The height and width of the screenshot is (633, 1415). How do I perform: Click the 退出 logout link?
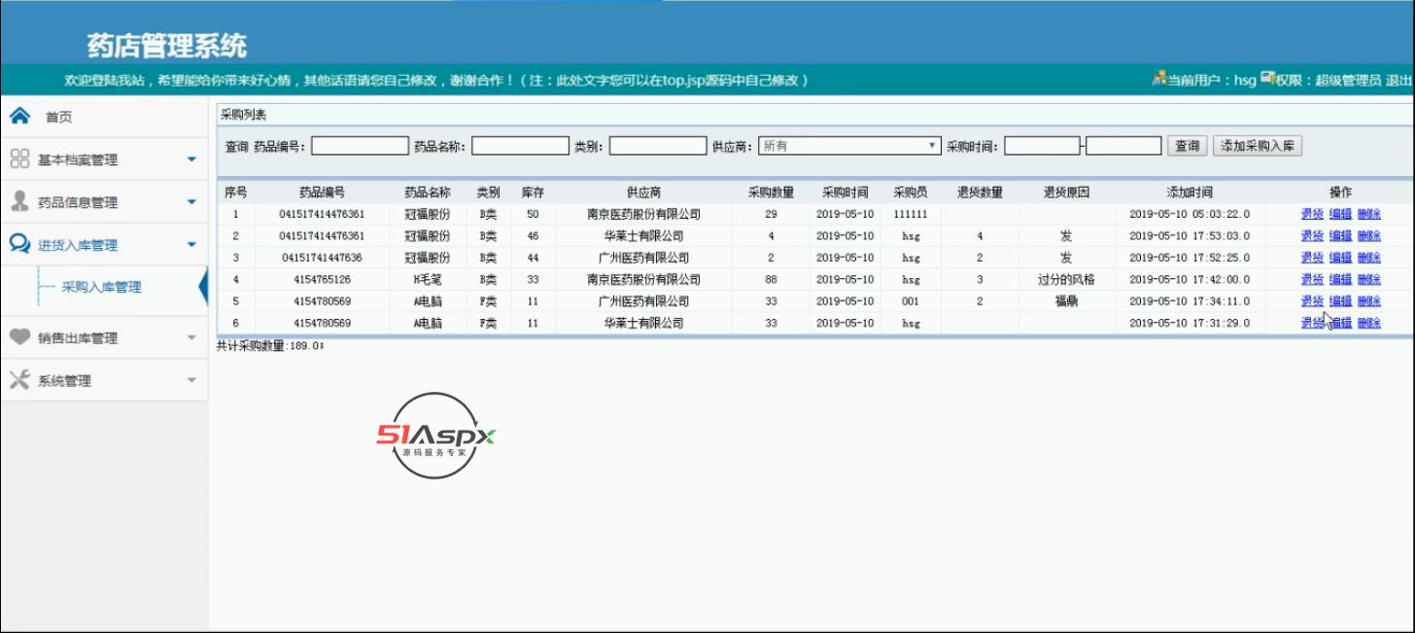[x=1398, y=81]
